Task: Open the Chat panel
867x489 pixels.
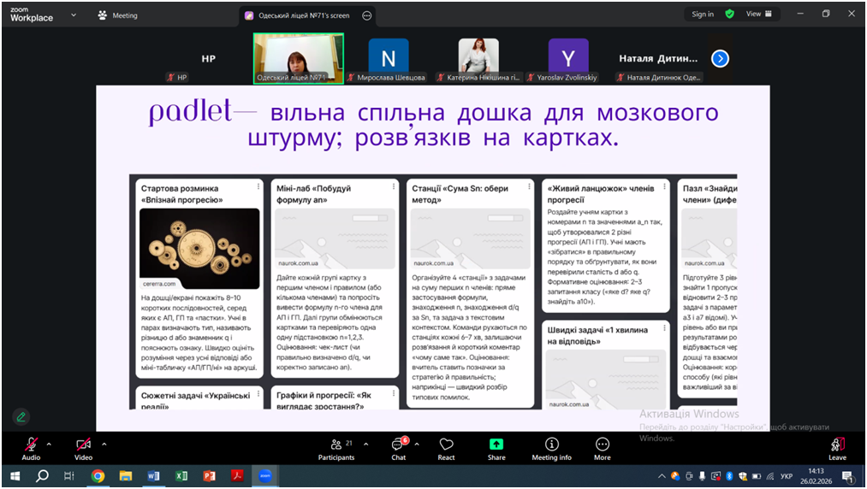Action: click(398, 448)
